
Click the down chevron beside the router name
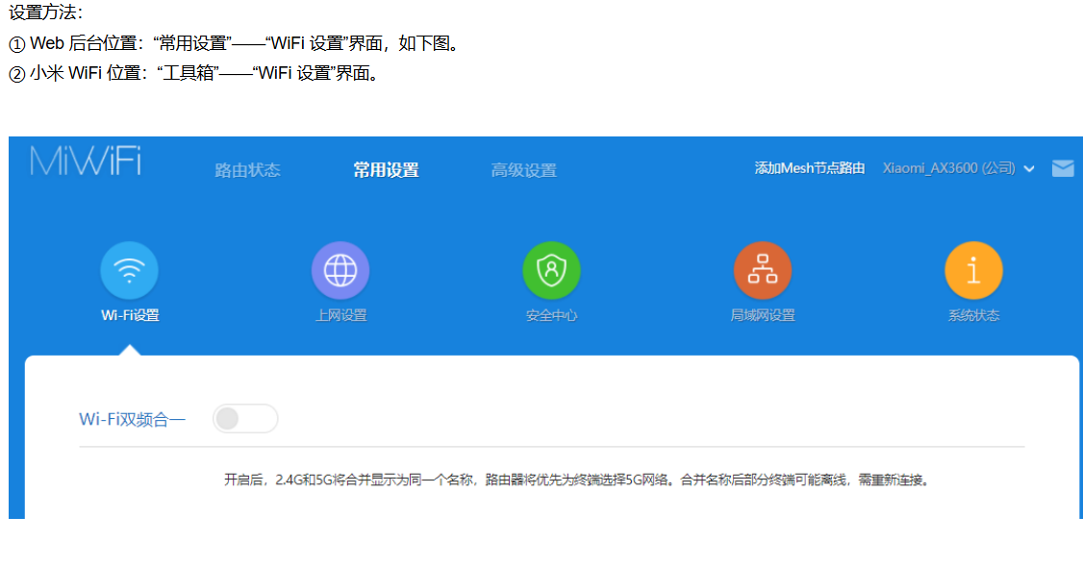pyautogui.click(x=1029, y=168)
